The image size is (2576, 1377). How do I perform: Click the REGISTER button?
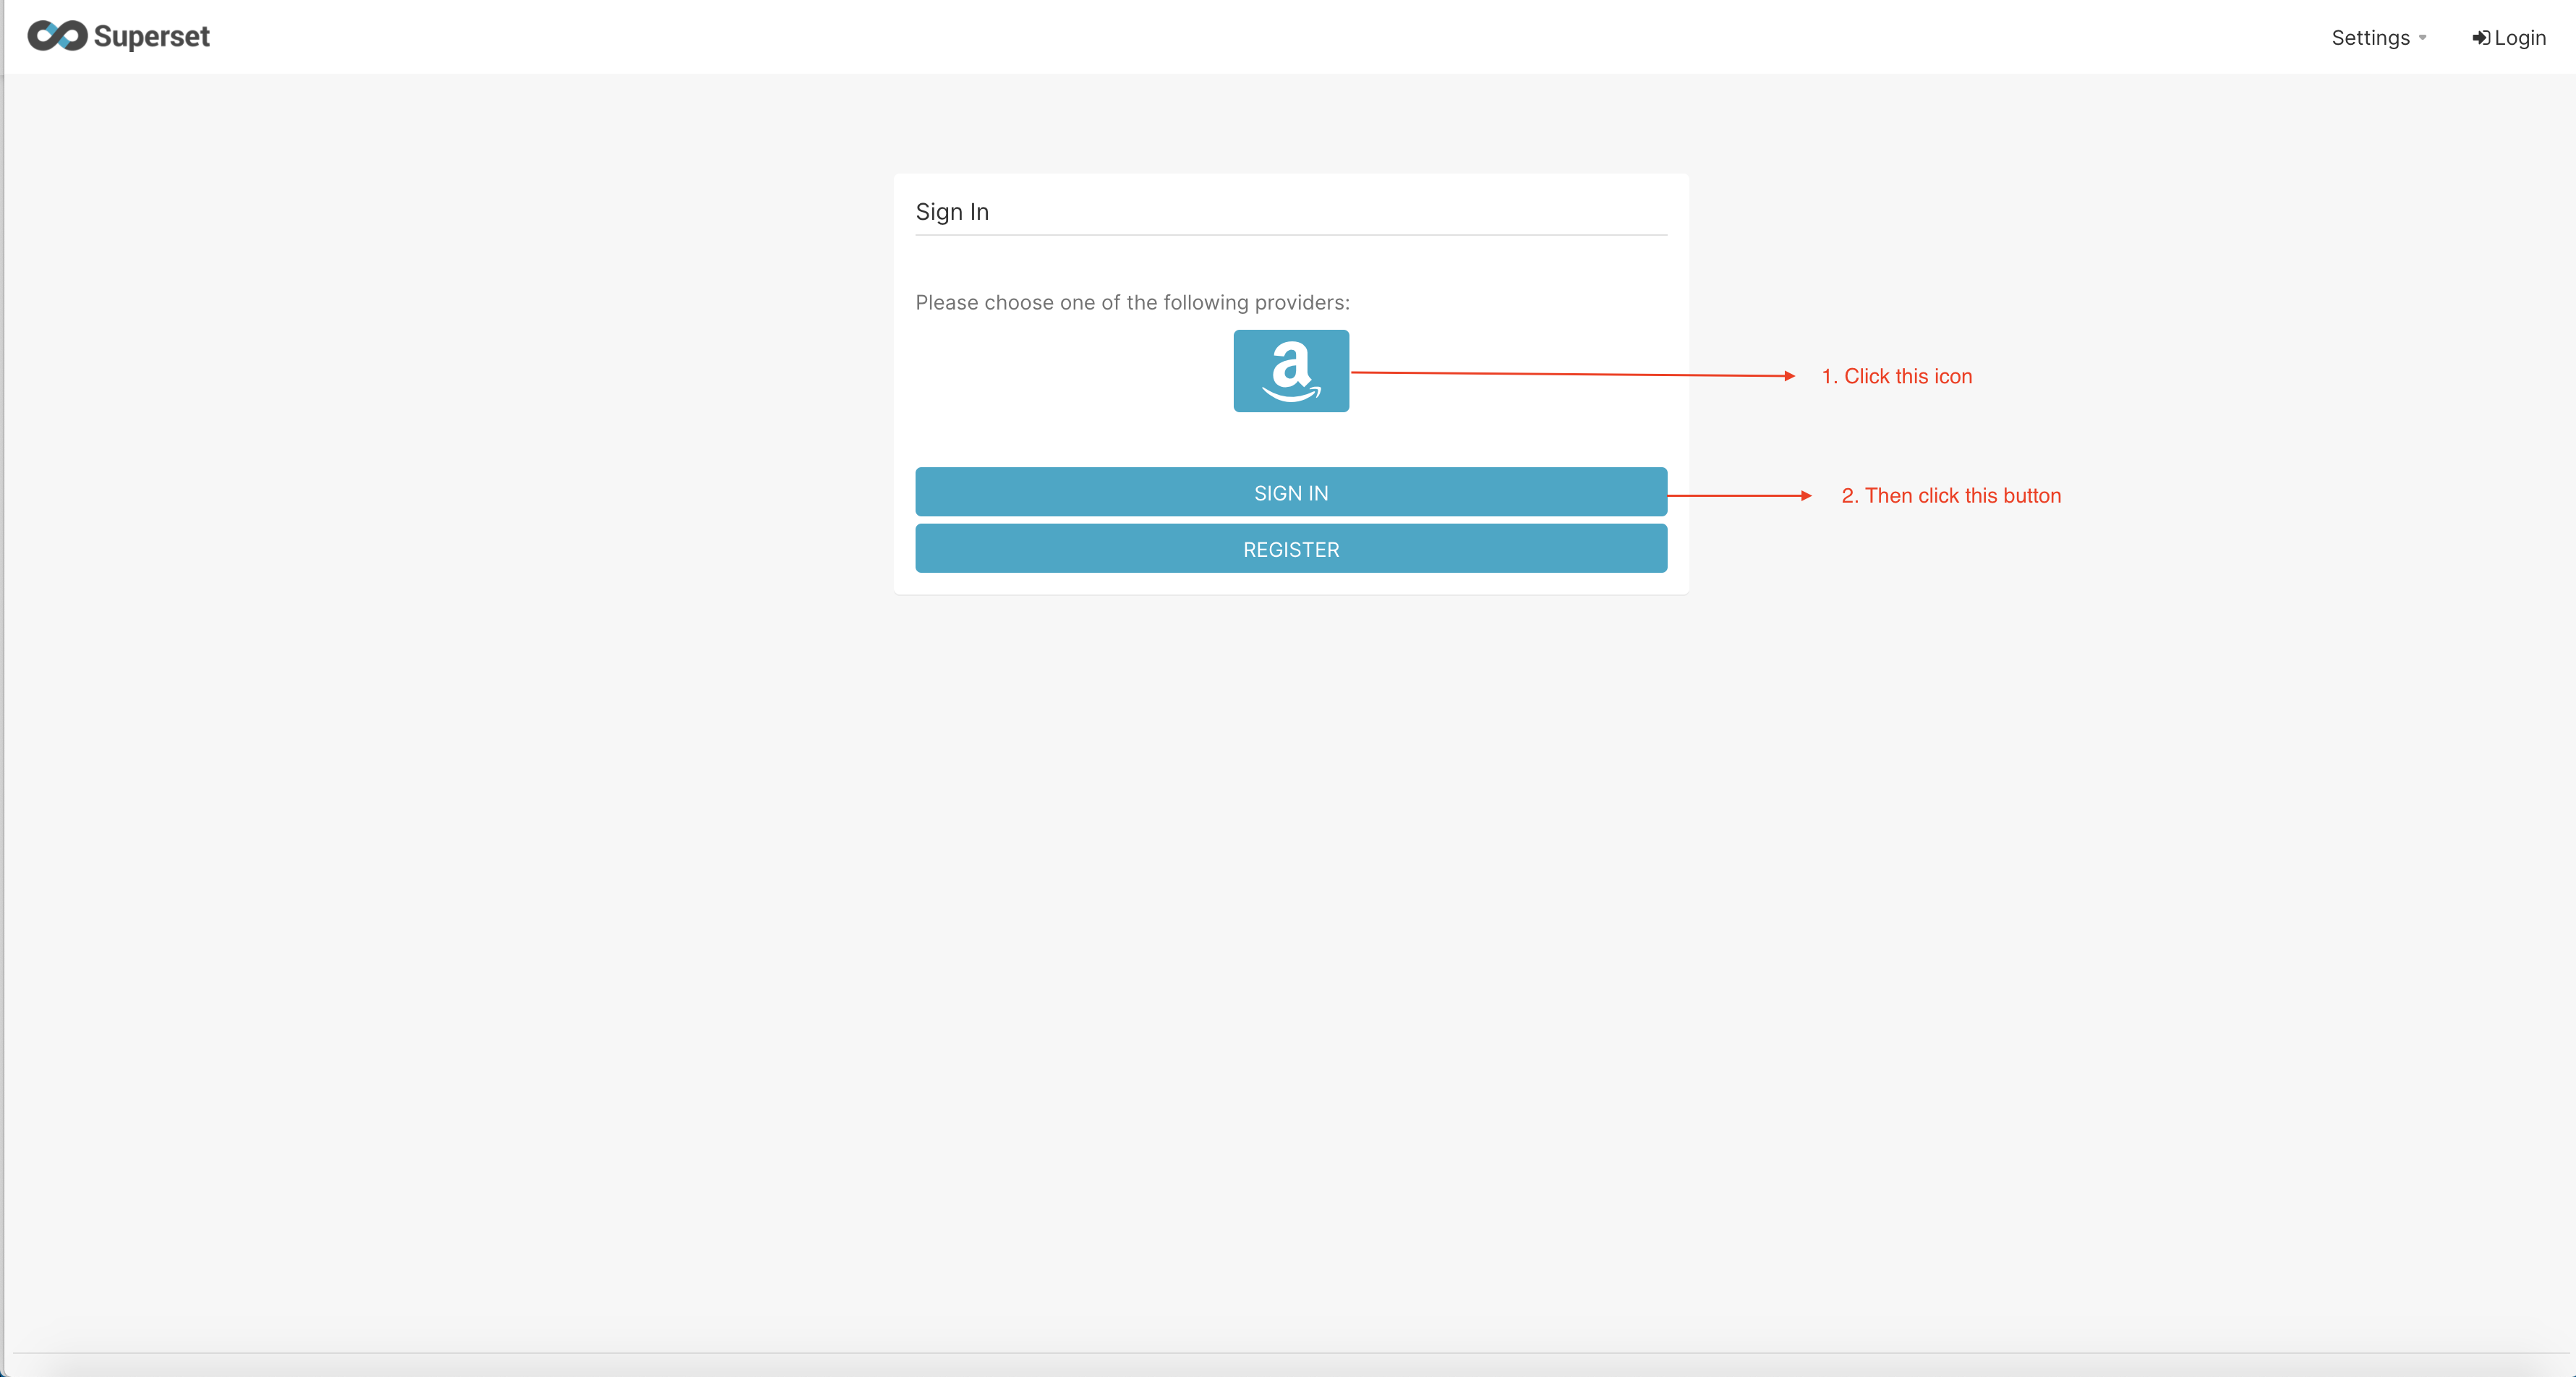(x=1292, y=549)
